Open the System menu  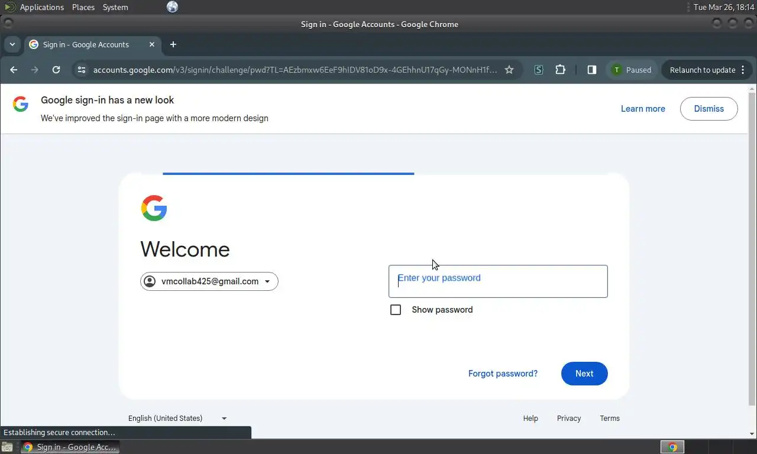(x=115, y=7)
